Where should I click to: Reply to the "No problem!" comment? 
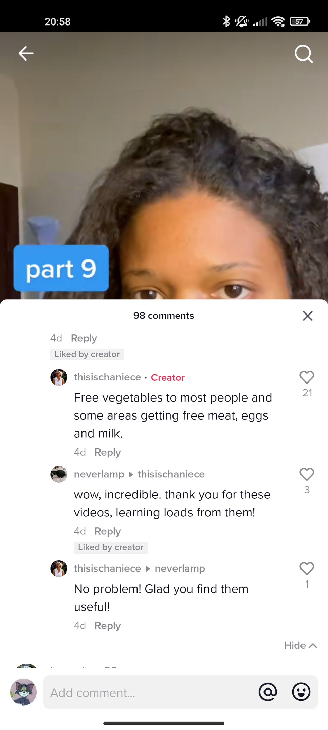point(108,626)
